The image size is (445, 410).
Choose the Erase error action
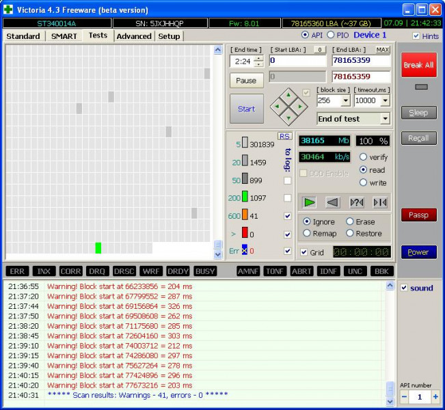(350, 221)
